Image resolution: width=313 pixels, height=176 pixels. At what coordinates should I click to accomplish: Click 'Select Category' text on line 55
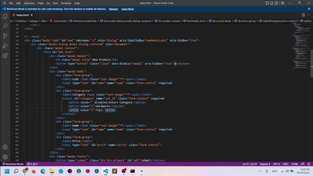coord(120,102)
